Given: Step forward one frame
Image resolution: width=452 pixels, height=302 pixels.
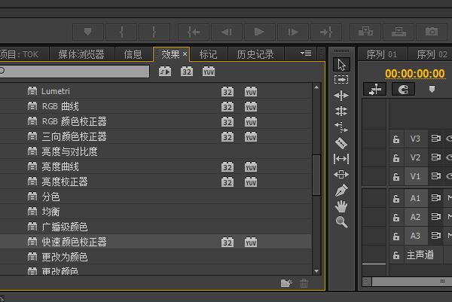Looking at the screenshot, I should click(x=292, y=32).
